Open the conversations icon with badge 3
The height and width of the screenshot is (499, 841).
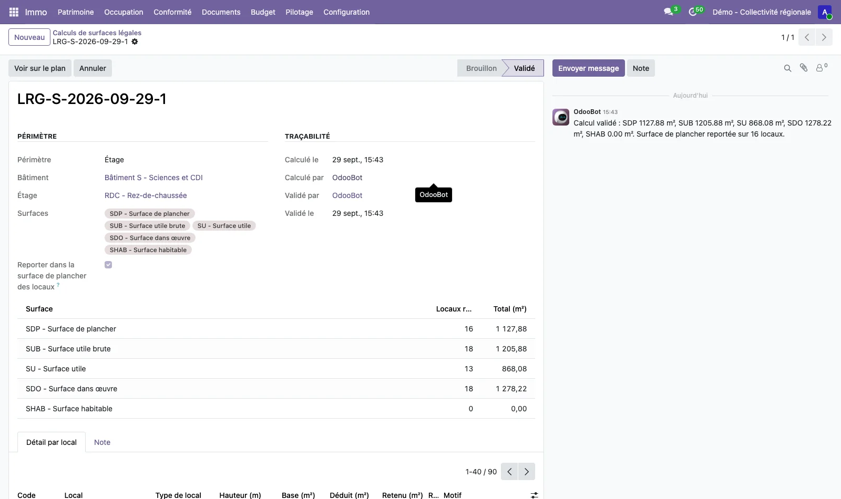(x=669, y=12)
